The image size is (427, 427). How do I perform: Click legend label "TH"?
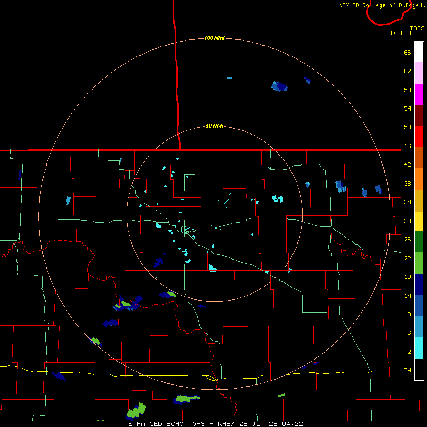(x=408, y=371)
